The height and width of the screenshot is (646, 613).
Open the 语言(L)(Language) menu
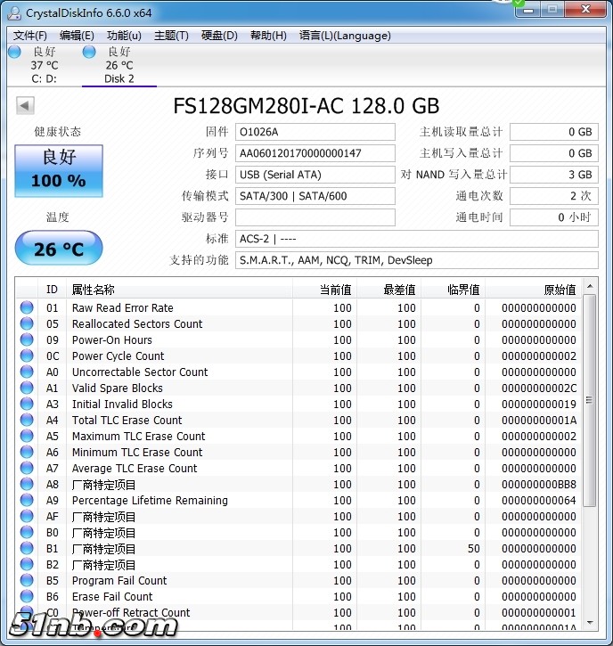pos(345,36)
